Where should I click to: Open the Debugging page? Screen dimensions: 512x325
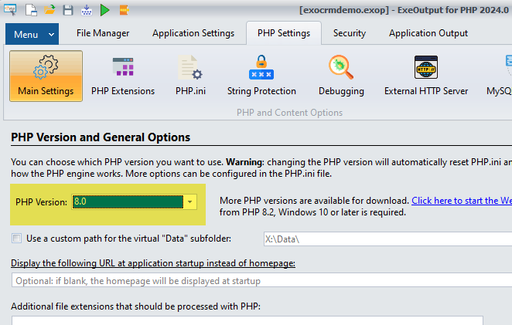click(341, 76)
